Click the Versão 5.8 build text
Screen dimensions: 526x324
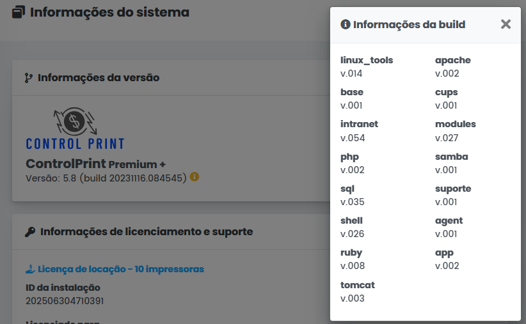(x=106, y=177)
